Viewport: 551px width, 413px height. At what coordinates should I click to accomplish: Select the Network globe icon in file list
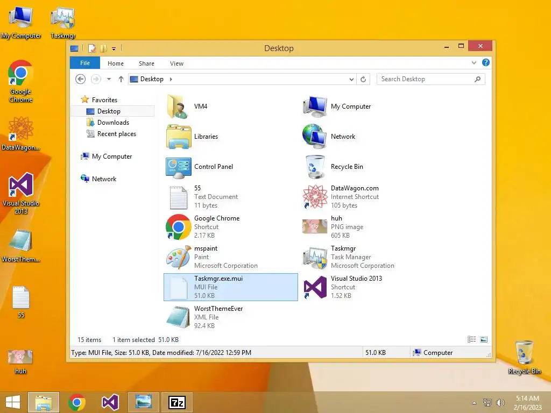(314, 137)
